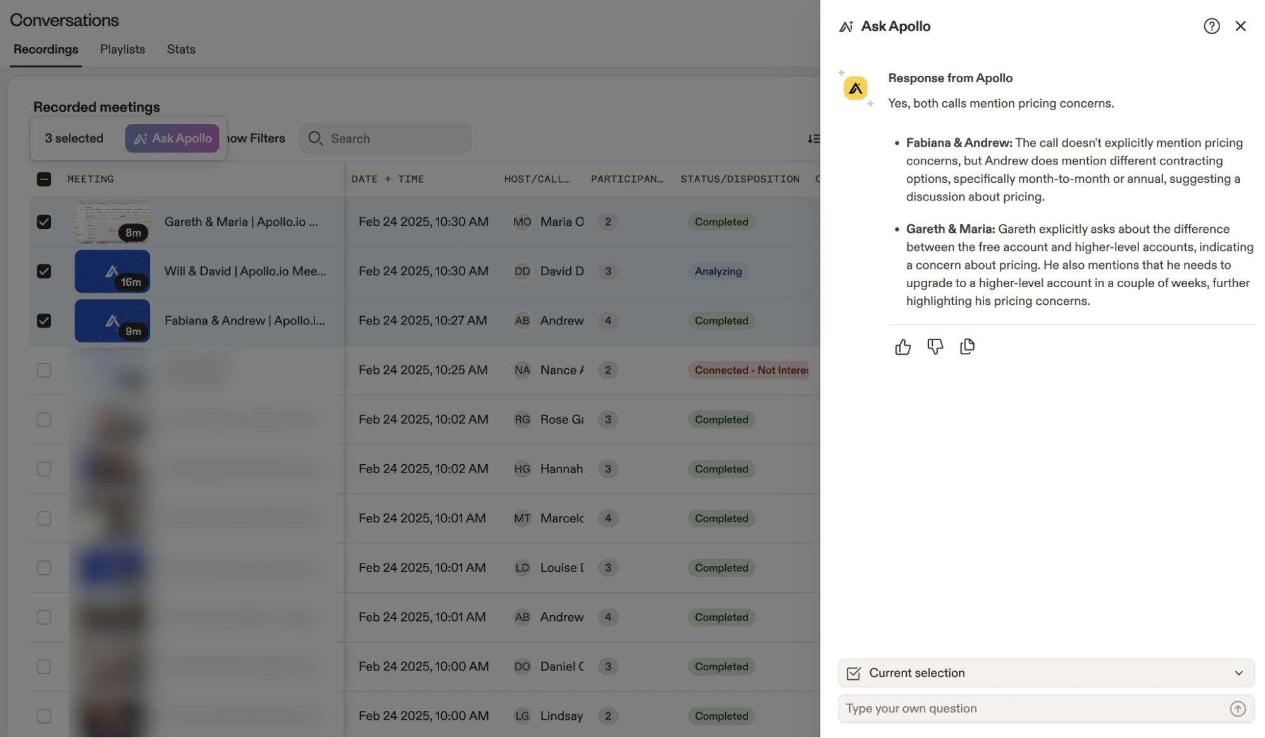
Task: Check the Rose 10:02 AM meeting row
Action: pos(44,419)
